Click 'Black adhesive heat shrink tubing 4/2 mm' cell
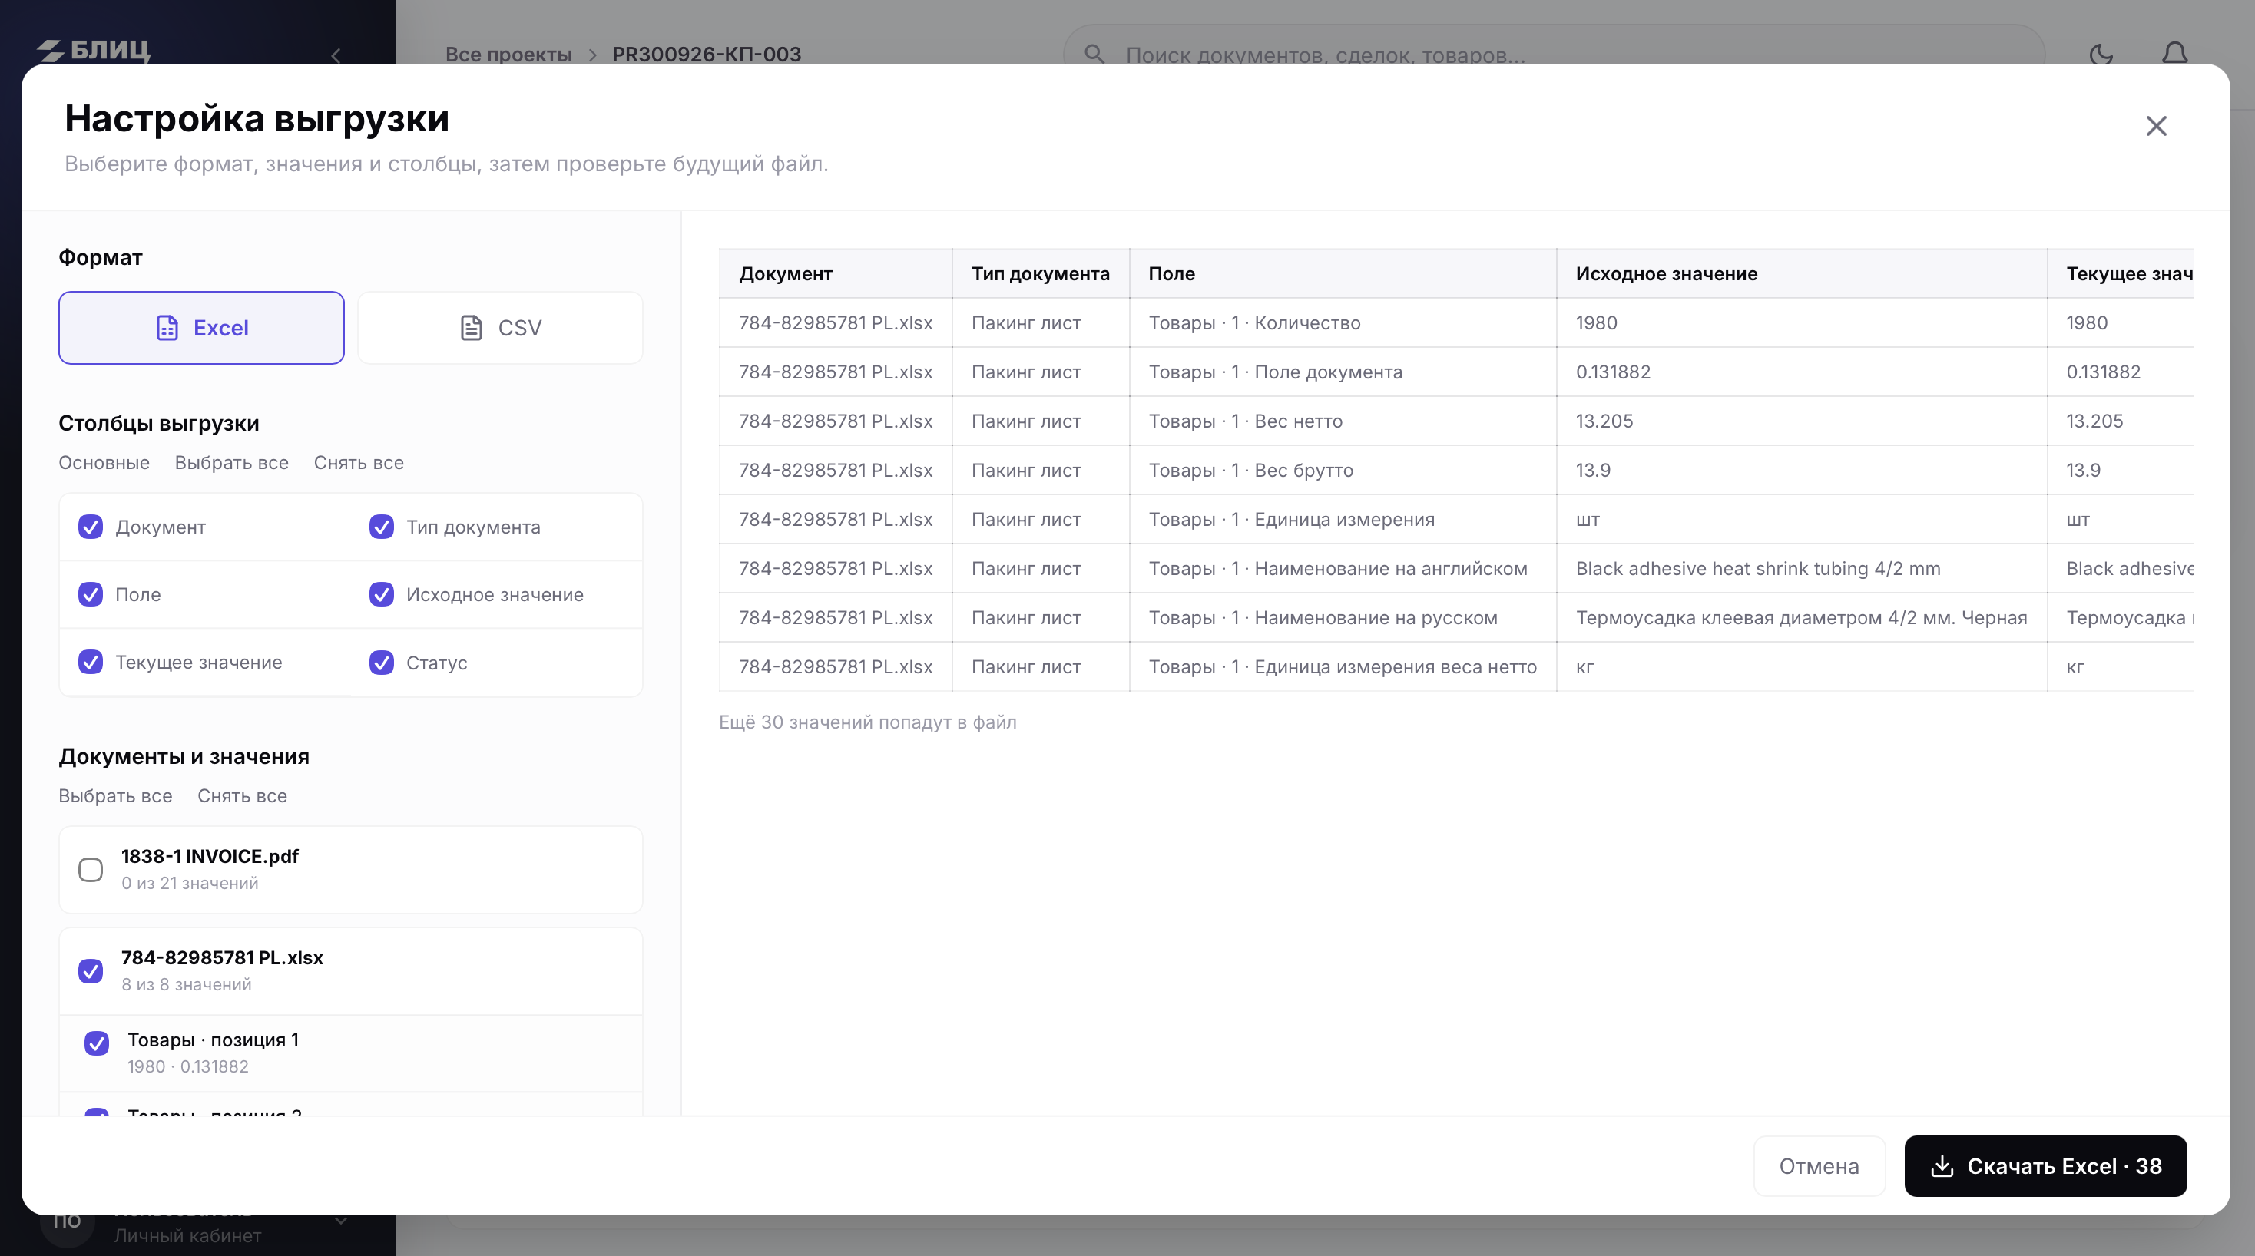 (1802, 569)
